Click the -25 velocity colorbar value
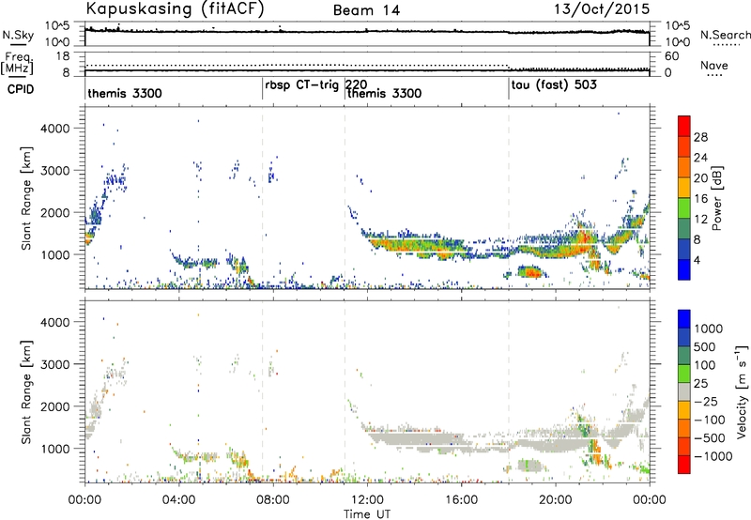This screenshot has height=520, width=751. click(708, 402)
